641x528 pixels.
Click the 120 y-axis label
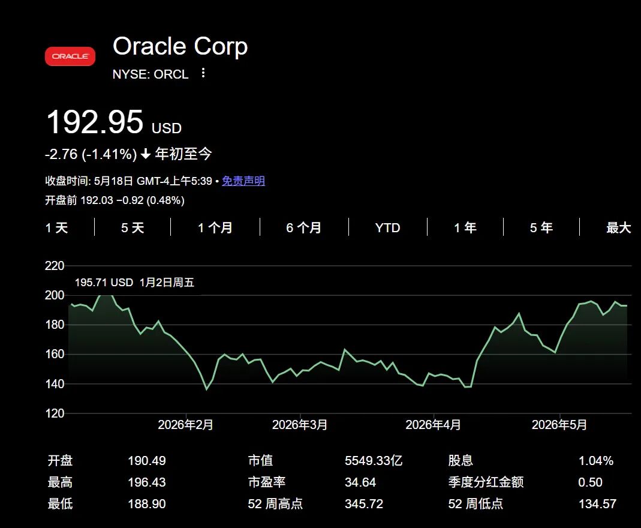55,413
